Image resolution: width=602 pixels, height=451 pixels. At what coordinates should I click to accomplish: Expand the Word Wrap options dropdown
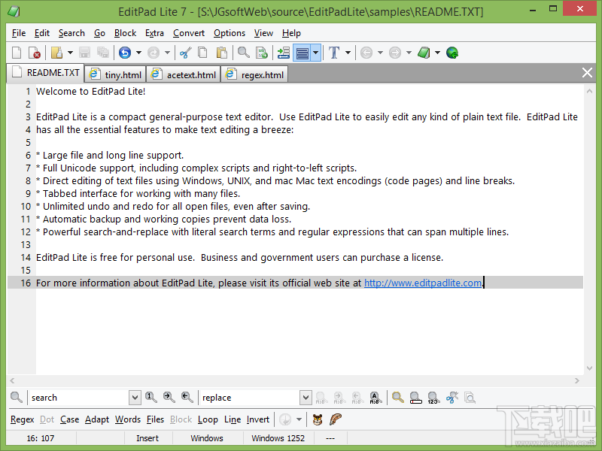pos(315,53)
